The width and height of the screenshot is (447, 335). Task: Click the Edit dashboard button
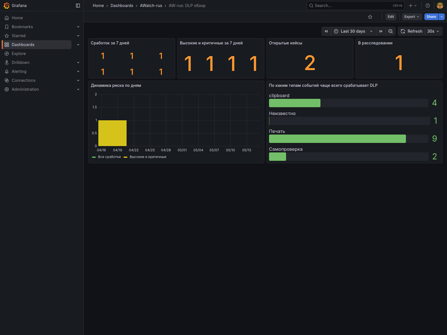tap(391, 17)
